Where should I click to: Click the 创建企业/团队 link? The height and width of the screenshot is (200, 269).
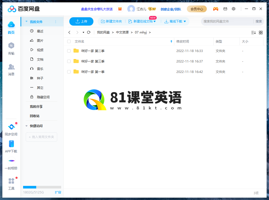pyautogui.click(x=171, y=9)
